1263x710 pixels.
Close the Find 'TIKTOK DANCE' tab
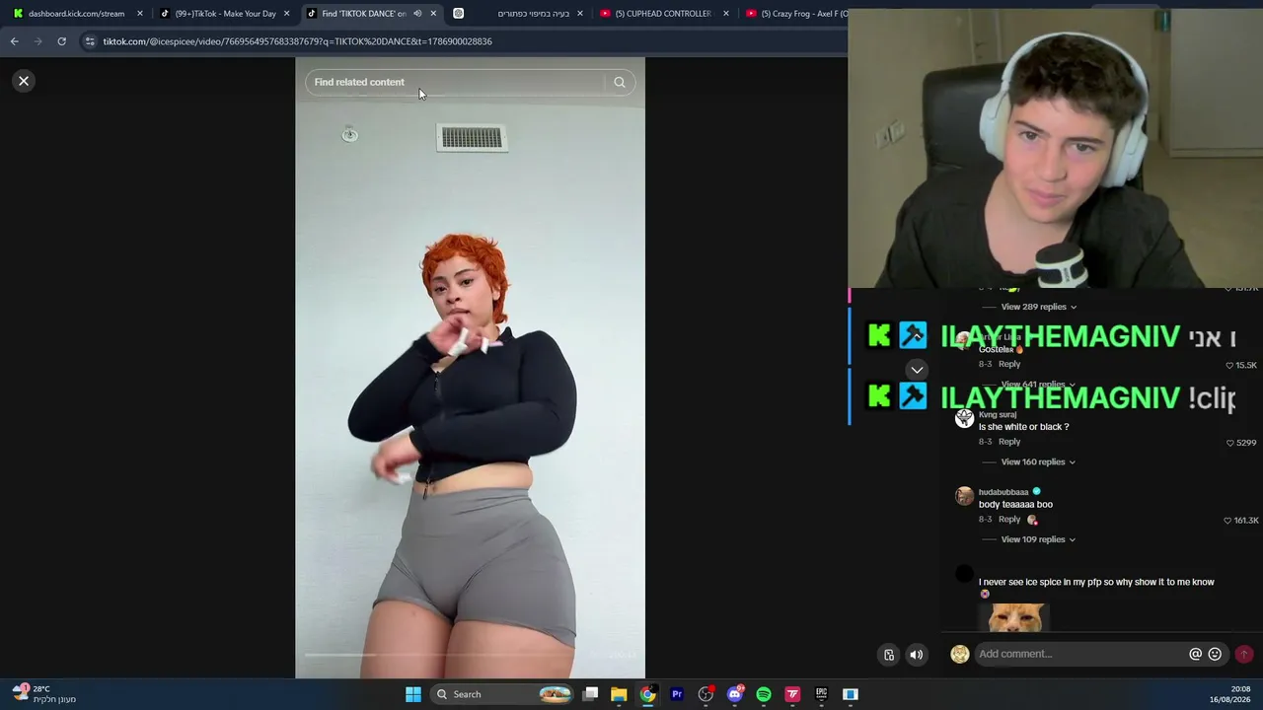coord(433,14)
